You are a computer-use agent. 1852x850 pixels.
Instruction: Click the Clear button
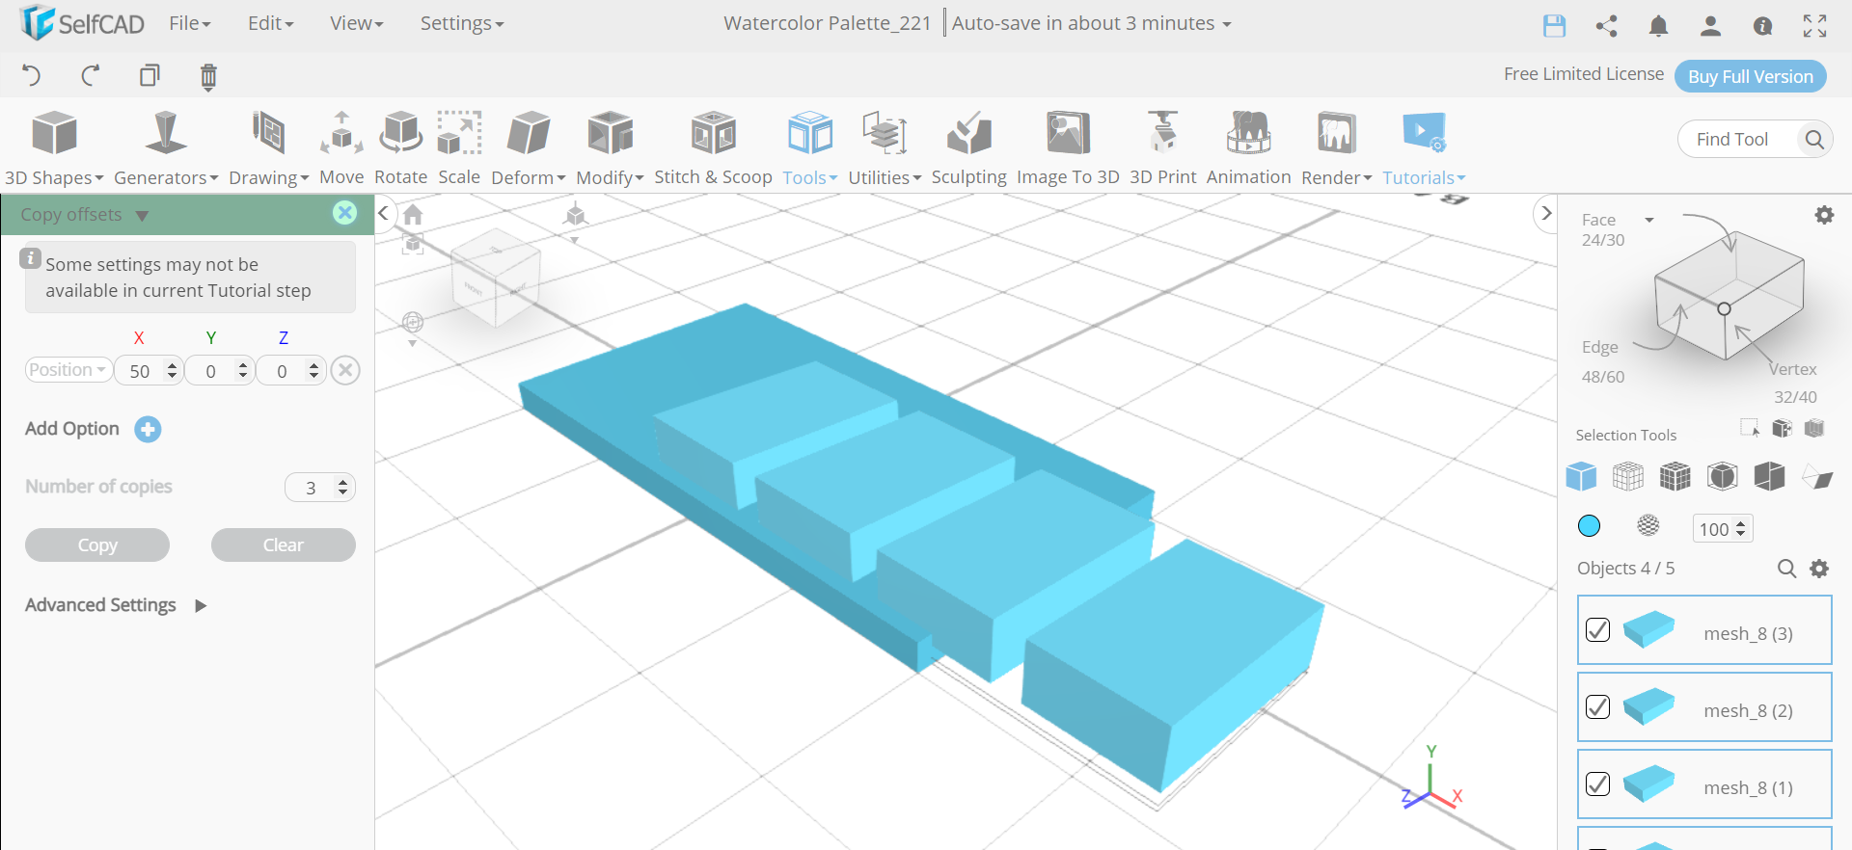coord(284,545)
